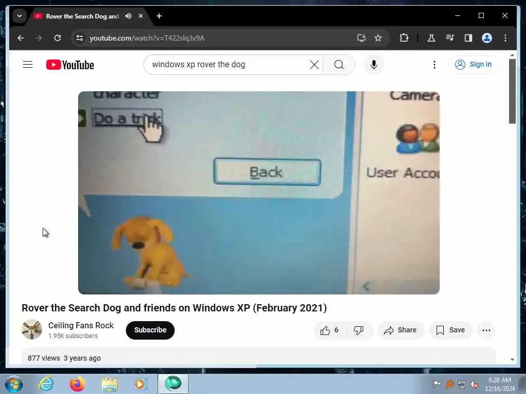The image size is (526, 394).
Task: Expand the description showing 877 views
Action: tap(258, 357)
